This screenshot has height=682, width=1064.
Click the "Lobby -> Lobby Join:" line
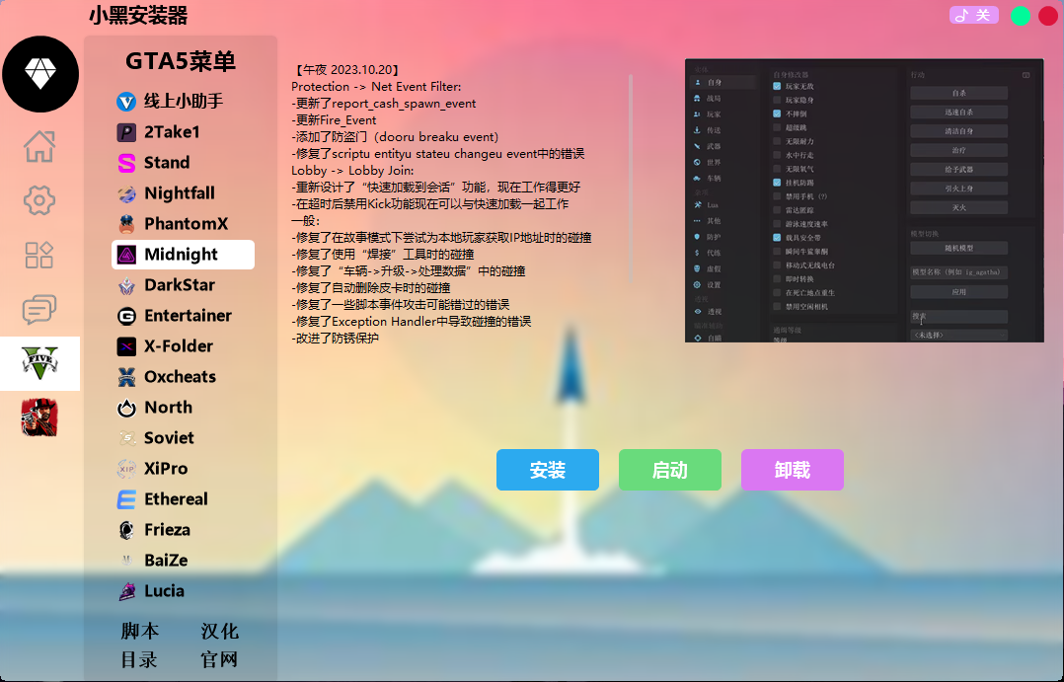(x=352, y=171)
